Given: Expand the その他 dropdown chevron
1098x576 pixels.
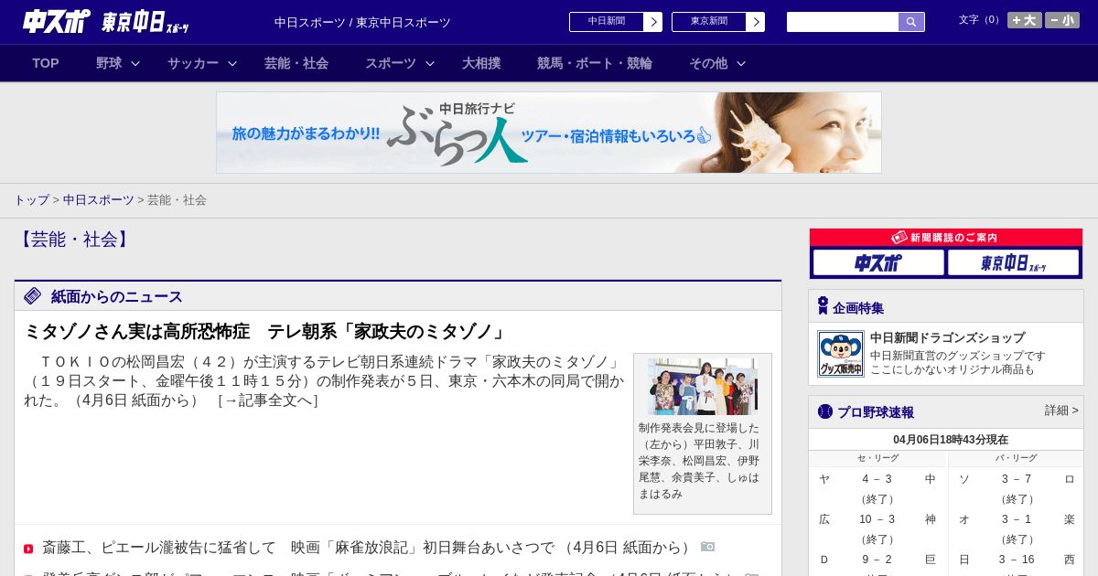Looking at the screenshot, I should [741, 63].
